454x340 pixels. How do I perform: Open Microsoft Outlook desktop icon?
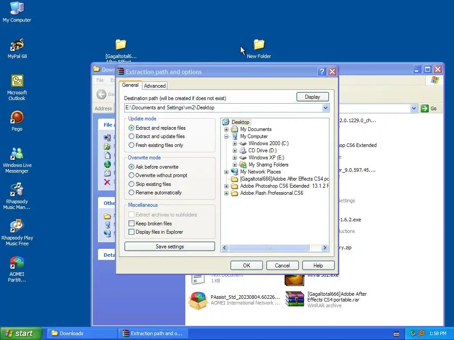[17, 87]
